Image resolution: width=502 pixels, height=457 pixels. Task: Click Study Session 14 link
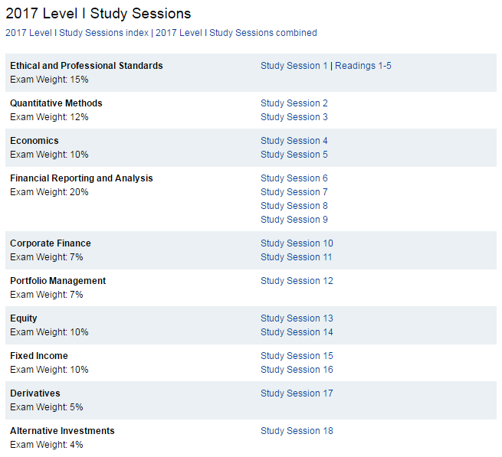pyautogui.click(x=297, y=332)
